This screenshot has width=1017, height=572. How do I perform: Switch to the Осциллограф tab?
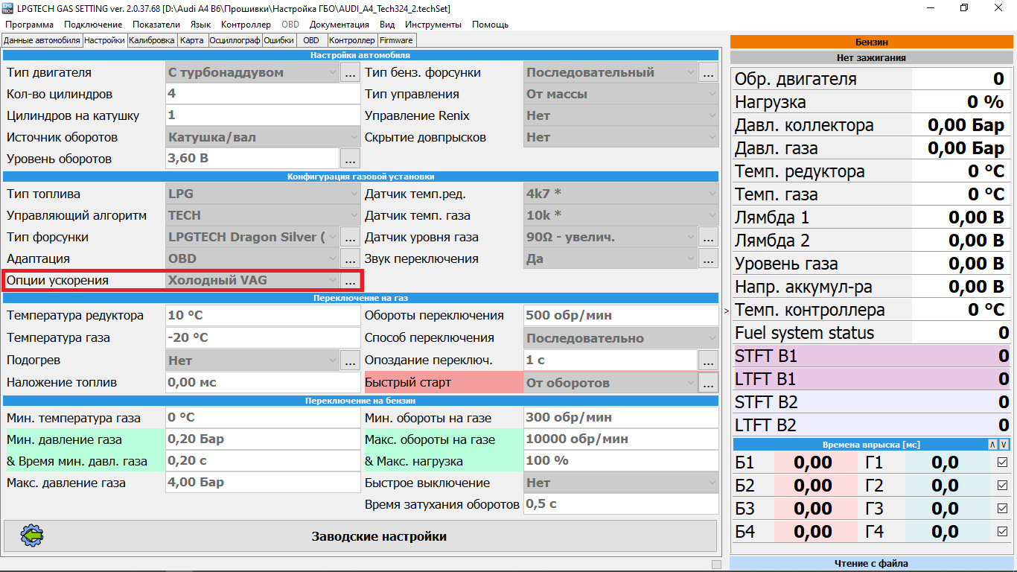point(235,40)
